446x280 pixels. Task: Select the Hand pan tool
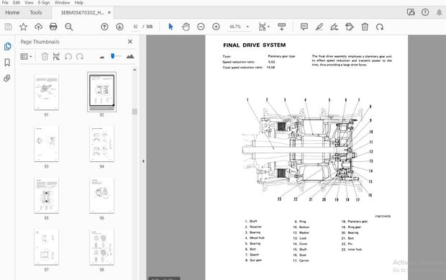click(x=186, y=27)
